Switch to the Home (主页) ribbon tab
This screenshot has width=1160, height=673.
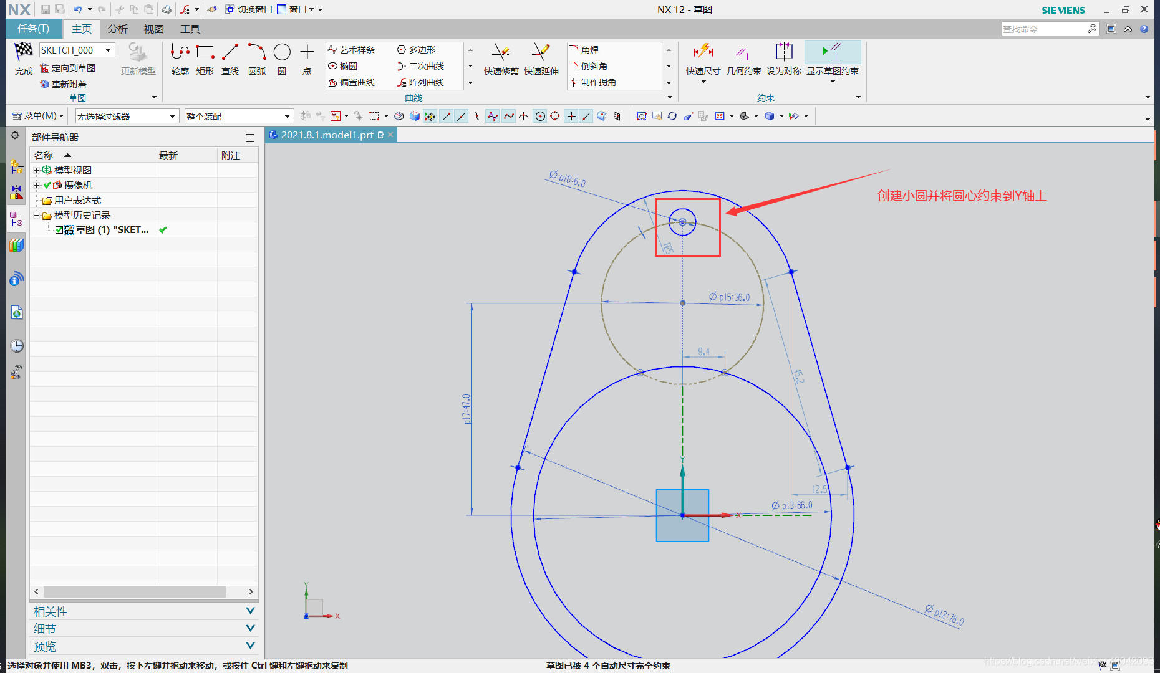coord(82,29)
